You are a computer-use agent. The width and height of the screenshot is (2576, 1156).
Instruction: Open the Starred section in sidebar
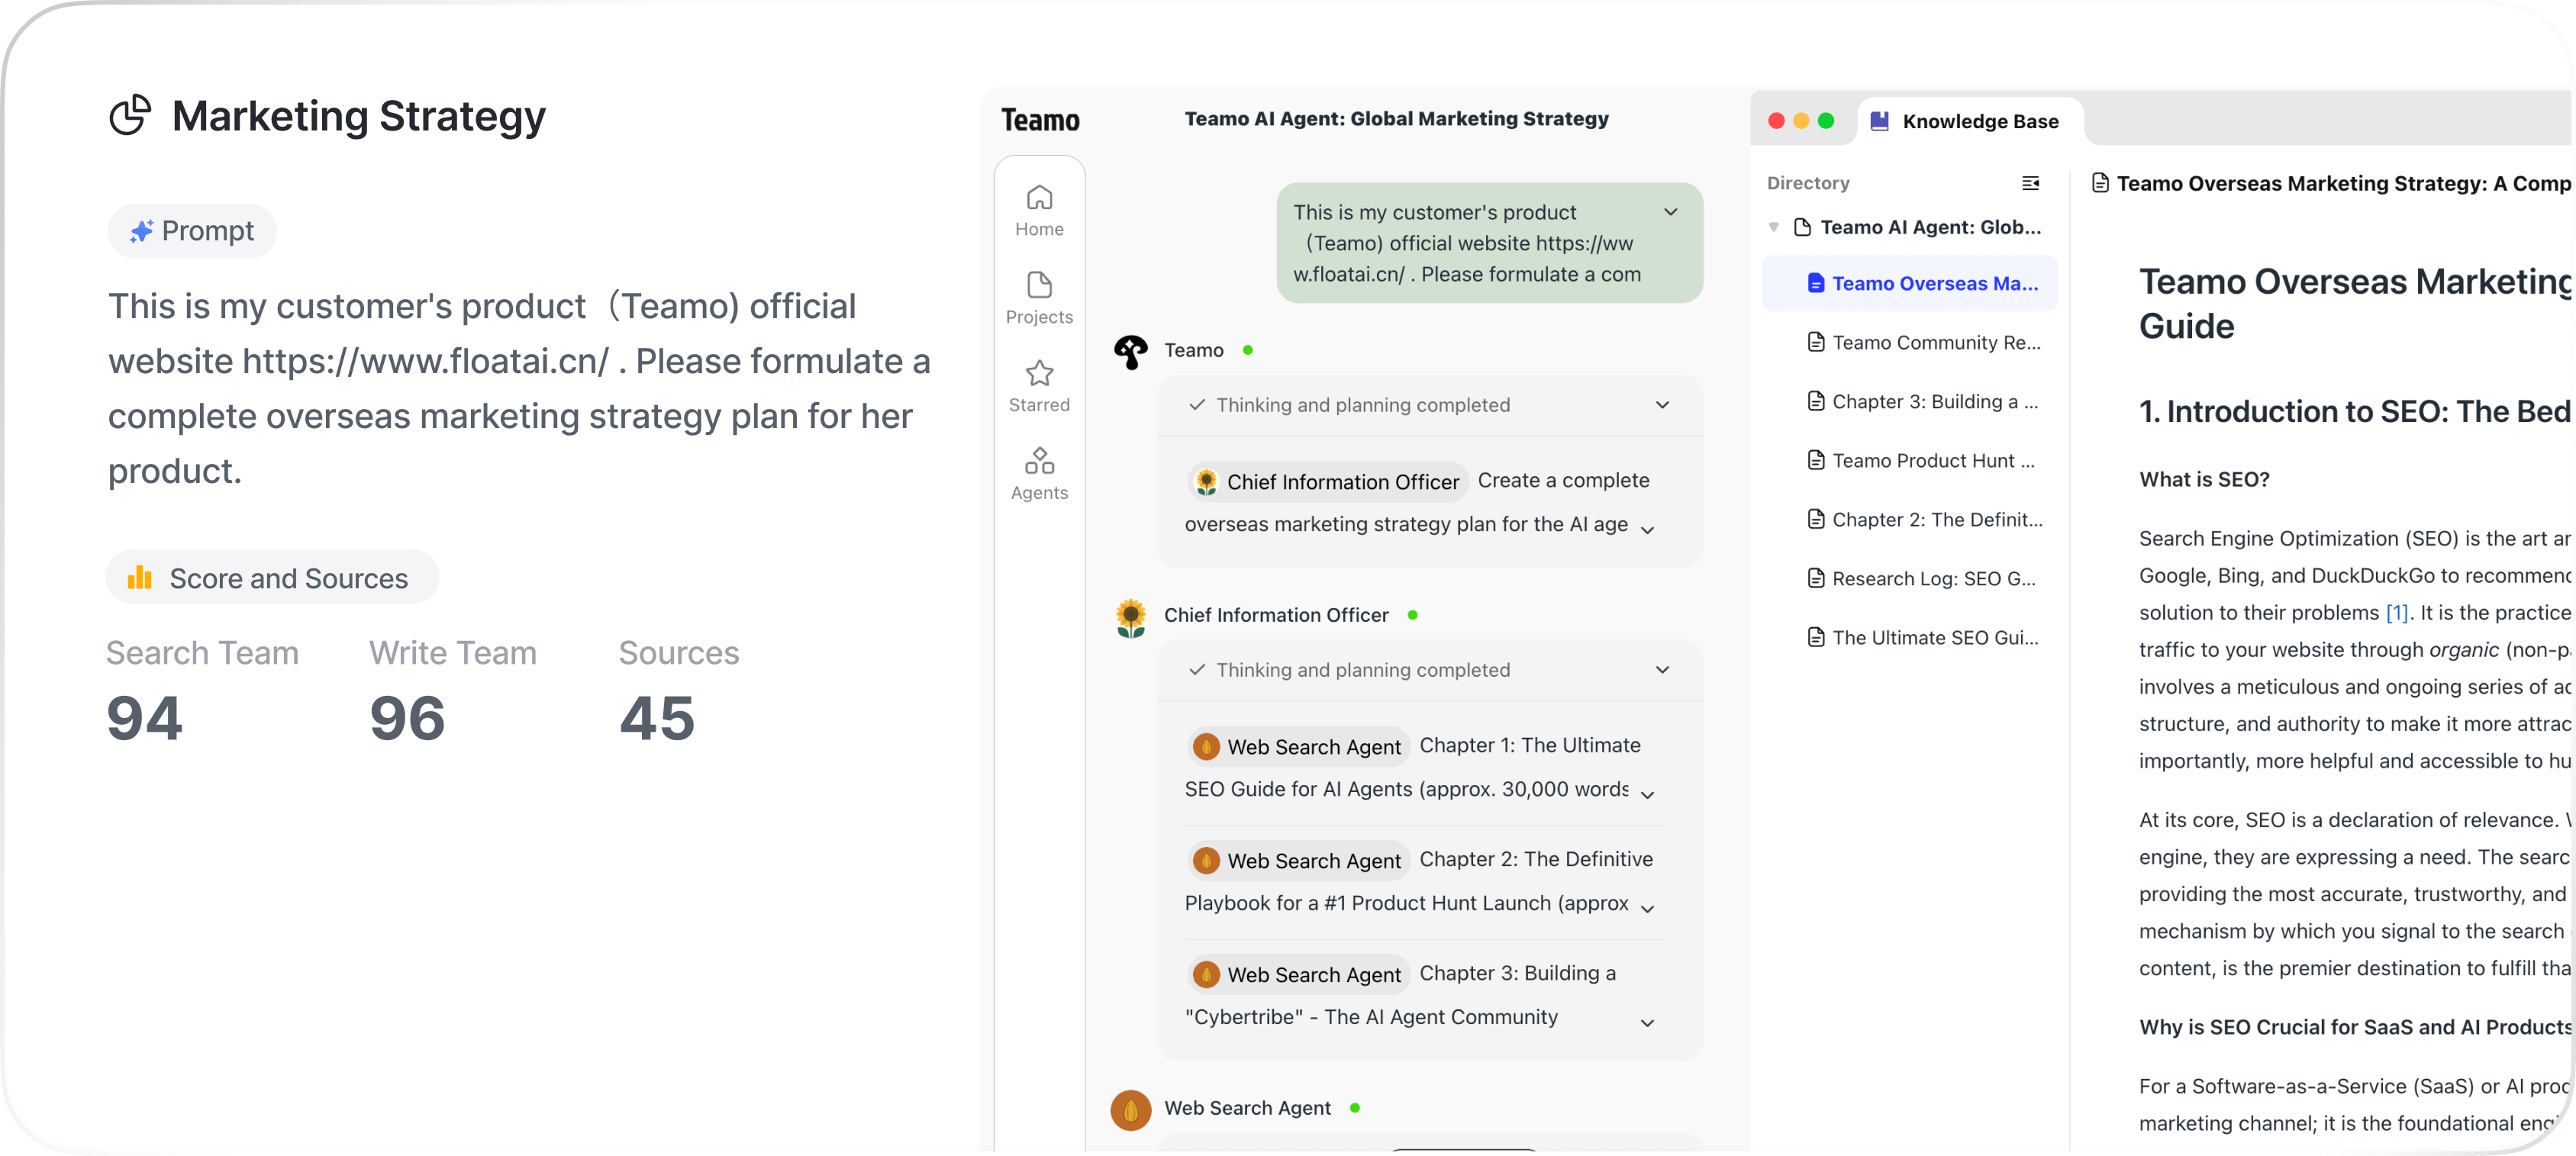tap(1039, 387)
